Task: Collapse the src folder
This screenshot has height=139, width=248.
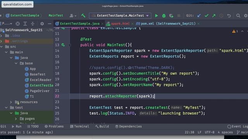Action: pos(1,47)
